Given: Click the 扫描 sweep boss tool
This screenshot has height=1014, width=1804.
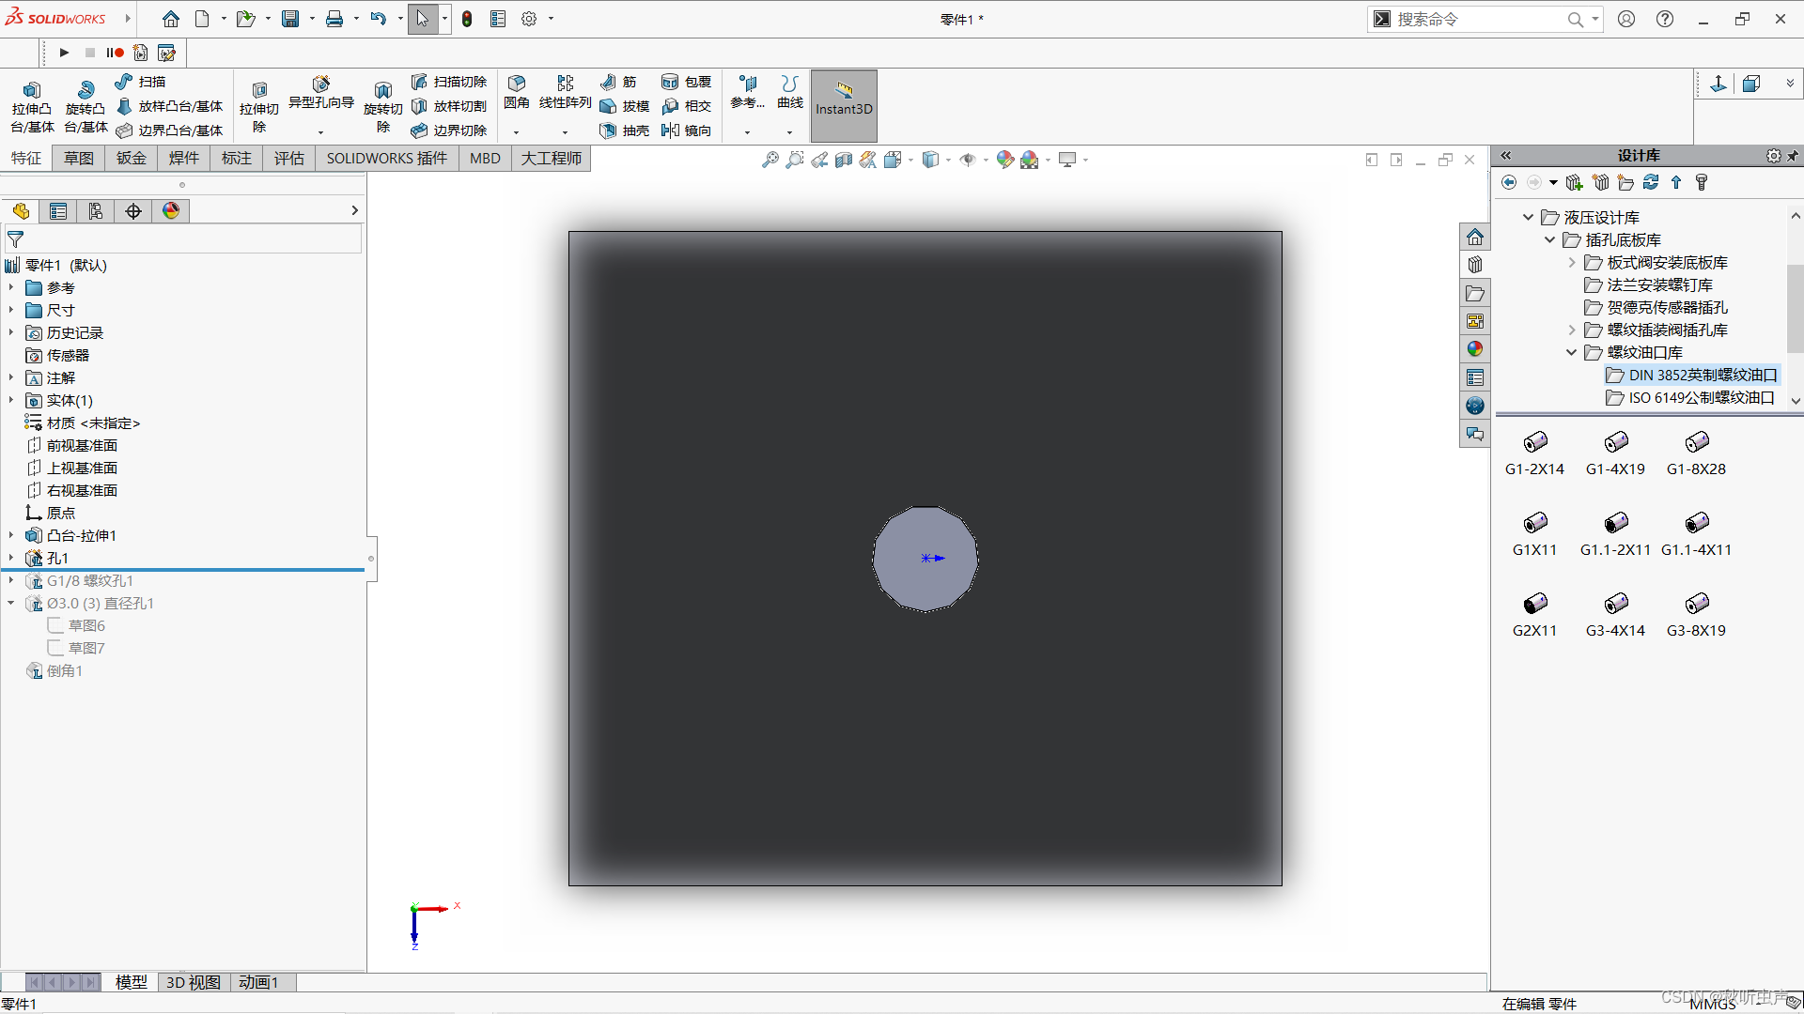Looking at the screenshot, I should pyautogui.click(x=140, y=82).
